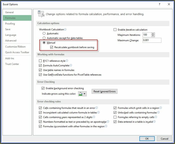Image resolution: width=175 pixels, height=144 pixels.
Task: Toggle Recalculate workbook before saving
Action: pos(51,47)
